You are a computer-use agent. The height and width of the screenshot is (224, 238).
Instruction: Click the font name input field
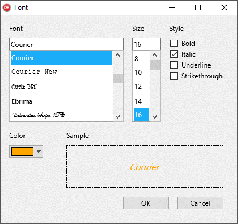pos(66,44)
